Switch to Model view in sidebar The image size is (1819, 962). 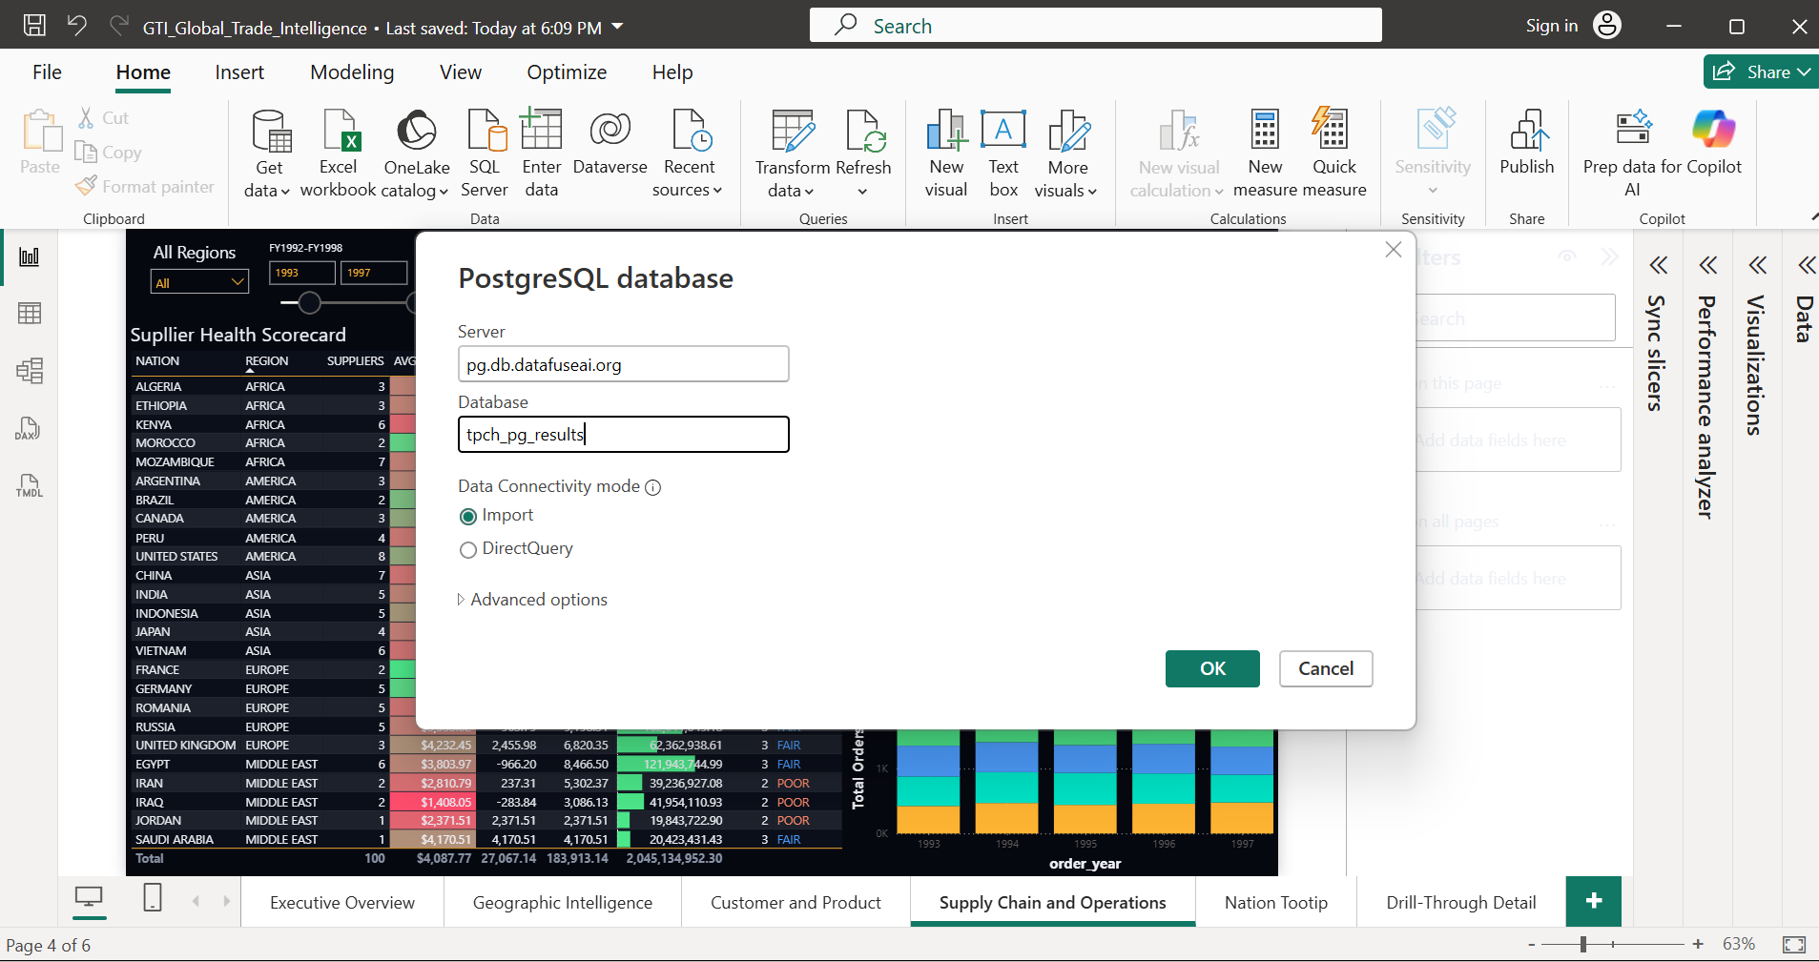click(30, 371)
